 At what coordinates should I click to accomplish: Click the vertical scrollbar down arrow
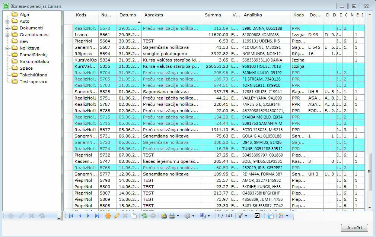370,208
